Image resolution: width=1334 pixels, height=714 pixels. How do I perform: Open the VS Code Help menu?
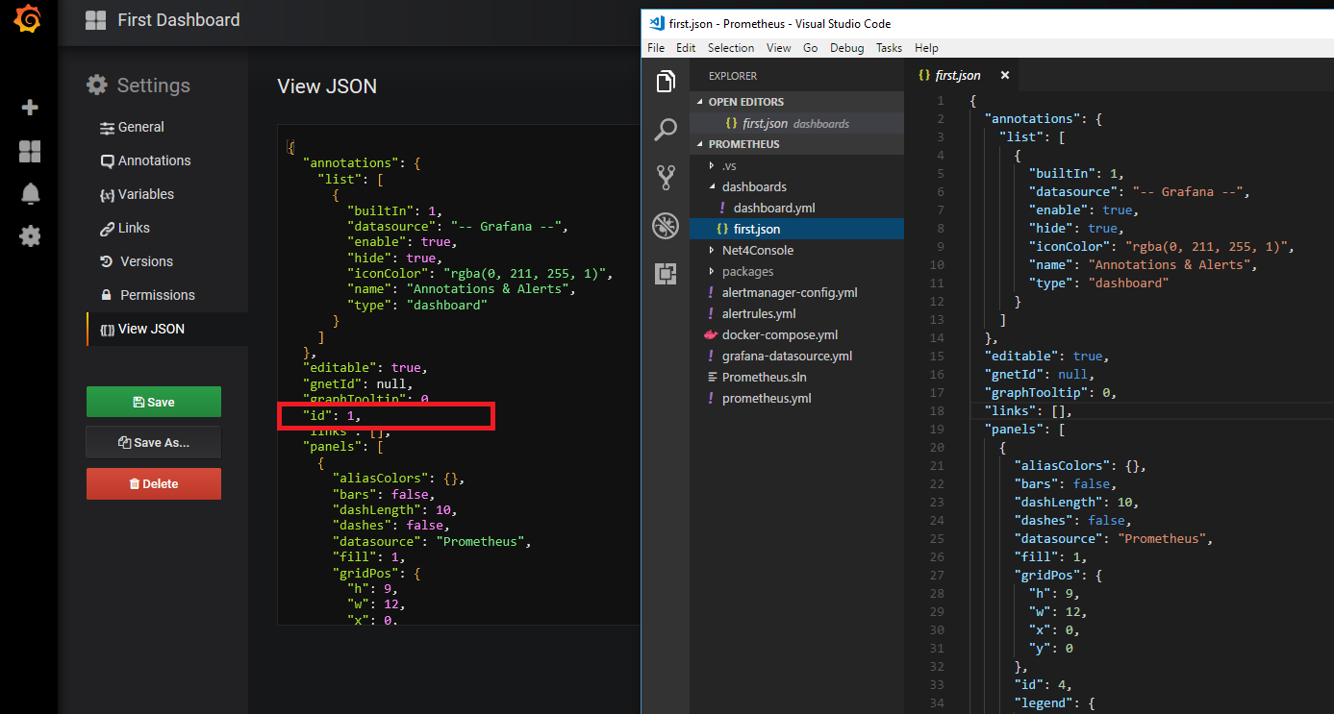point(926,48)
